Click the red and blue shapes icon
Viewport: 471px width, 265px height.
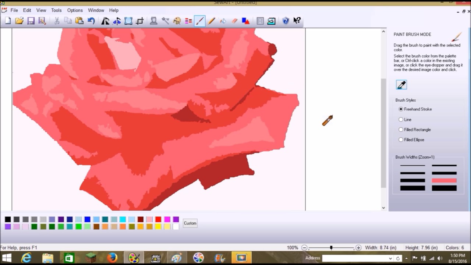pos(246,21)
